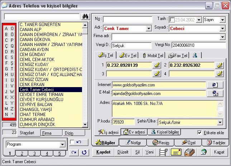Click the binoculars search icon
The width and height of the screenshot is (231, 166).
[x=85, y=16]
